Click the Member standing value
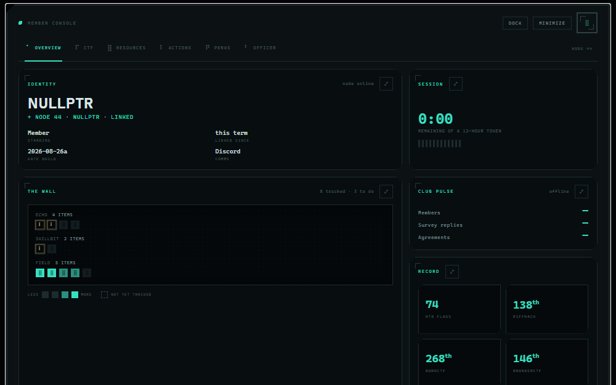Image resolution: width=616 pixels, height=385 pixels. [38, 133]
